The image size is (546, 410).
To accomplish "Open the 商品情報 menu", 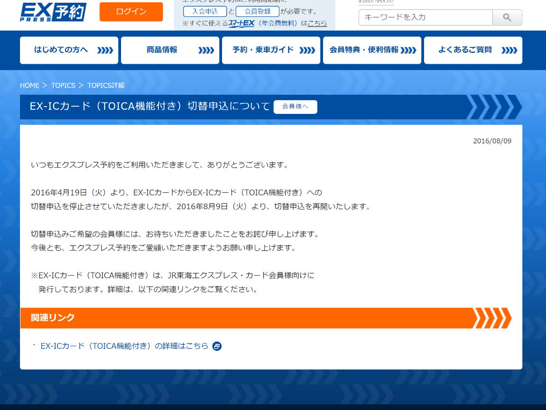I will pyautogui.click(x=170, y=50).
